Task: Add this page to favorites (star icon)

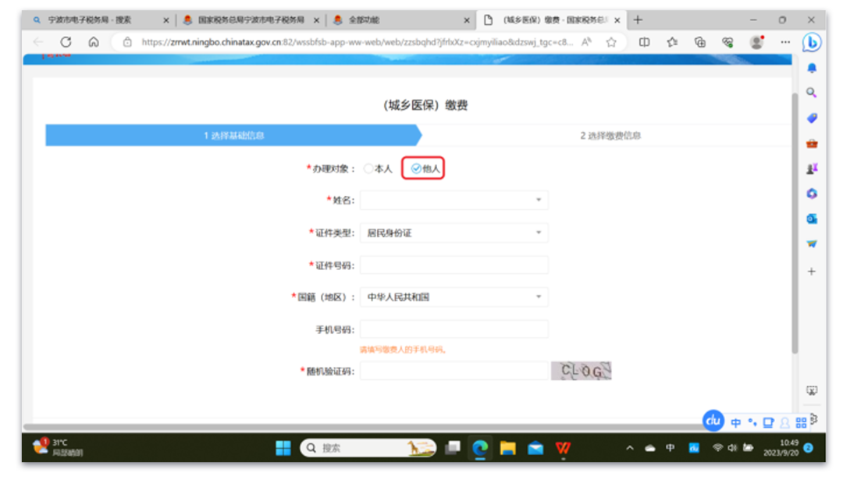Action: pos(611,42)
